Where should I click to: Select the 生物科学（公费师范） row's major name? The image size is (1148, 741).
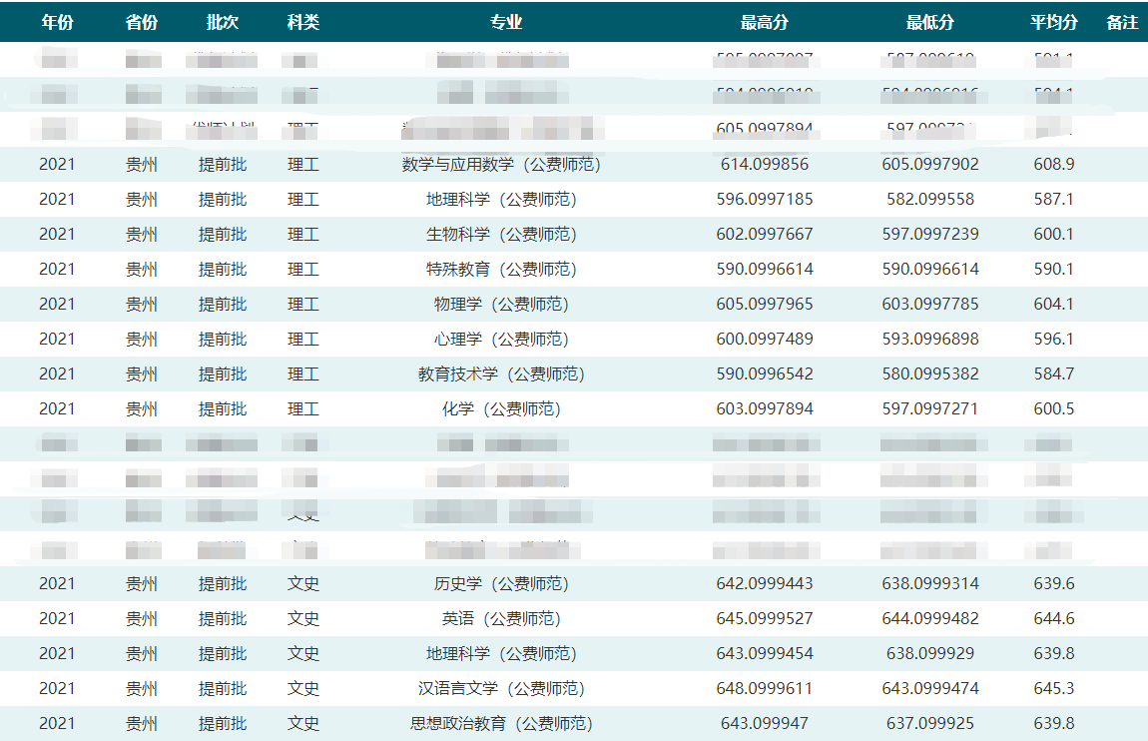pyautogui.click(x=501, y=234)
